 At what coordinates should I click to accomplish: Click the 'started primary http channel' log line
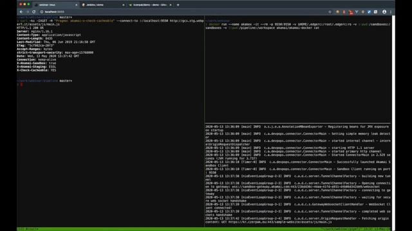294,151
